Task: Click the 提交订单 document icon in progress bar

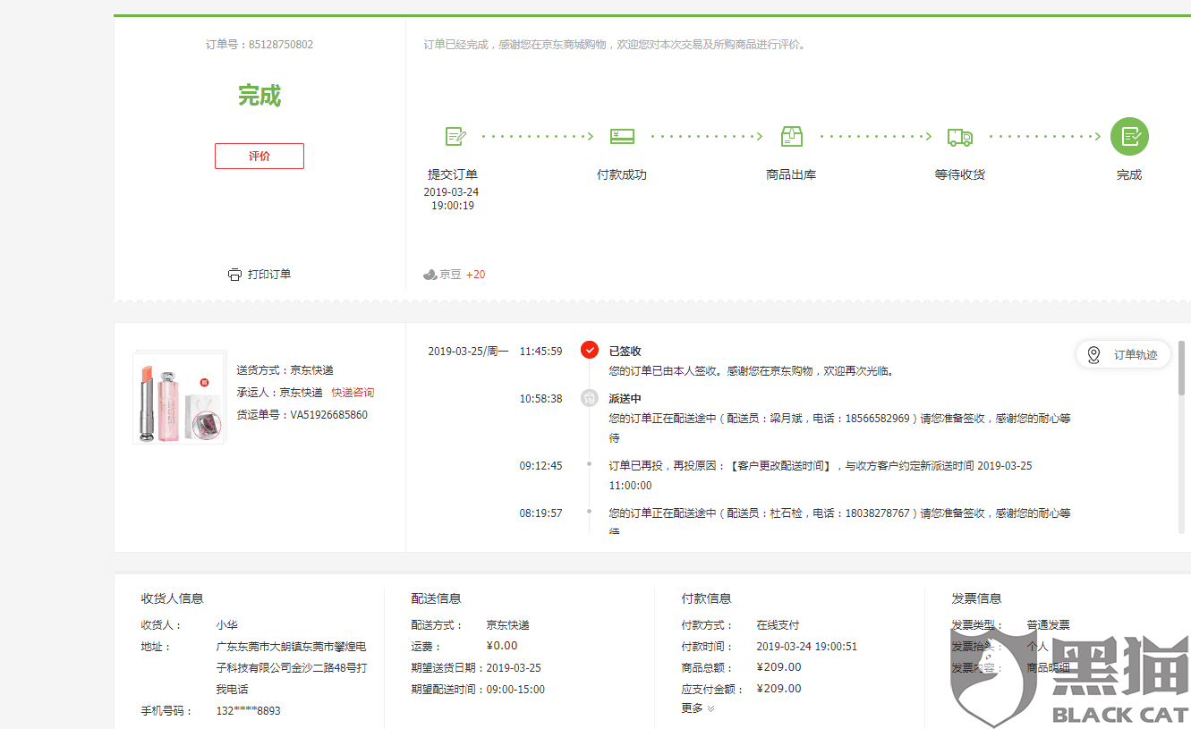Action: [x=455, y=136]
